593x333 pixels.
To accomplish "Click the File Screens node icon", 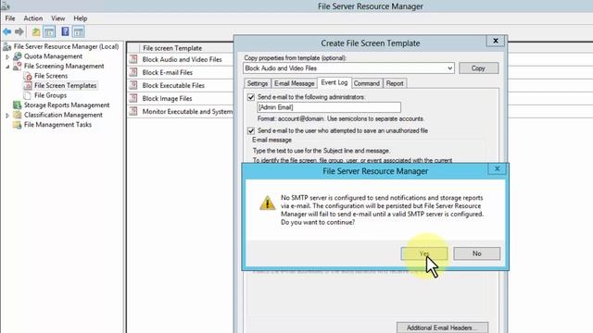I will (x=28, y=76).
